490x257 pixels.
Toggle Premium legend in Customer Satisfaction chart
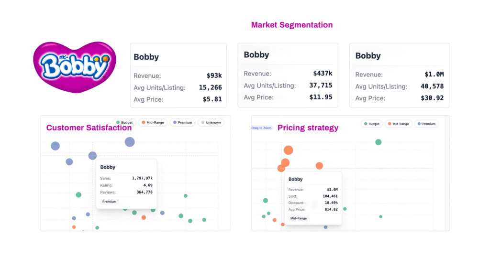click(181, 122)
